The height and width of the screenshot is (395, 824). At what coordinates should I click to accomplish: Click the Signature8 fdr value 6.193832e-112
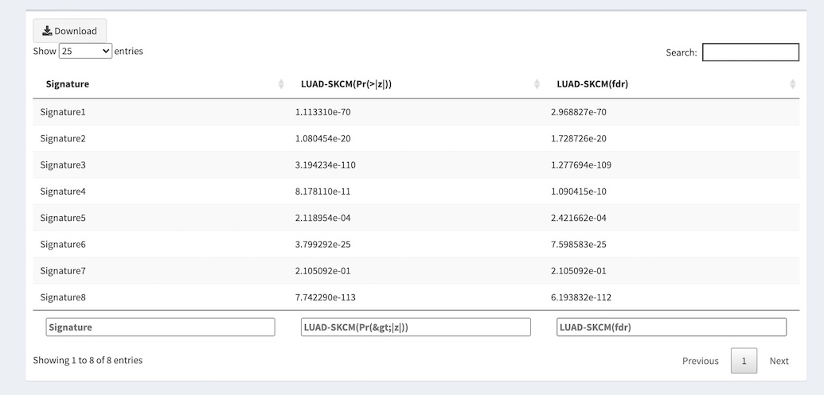[x=580, y=297]
